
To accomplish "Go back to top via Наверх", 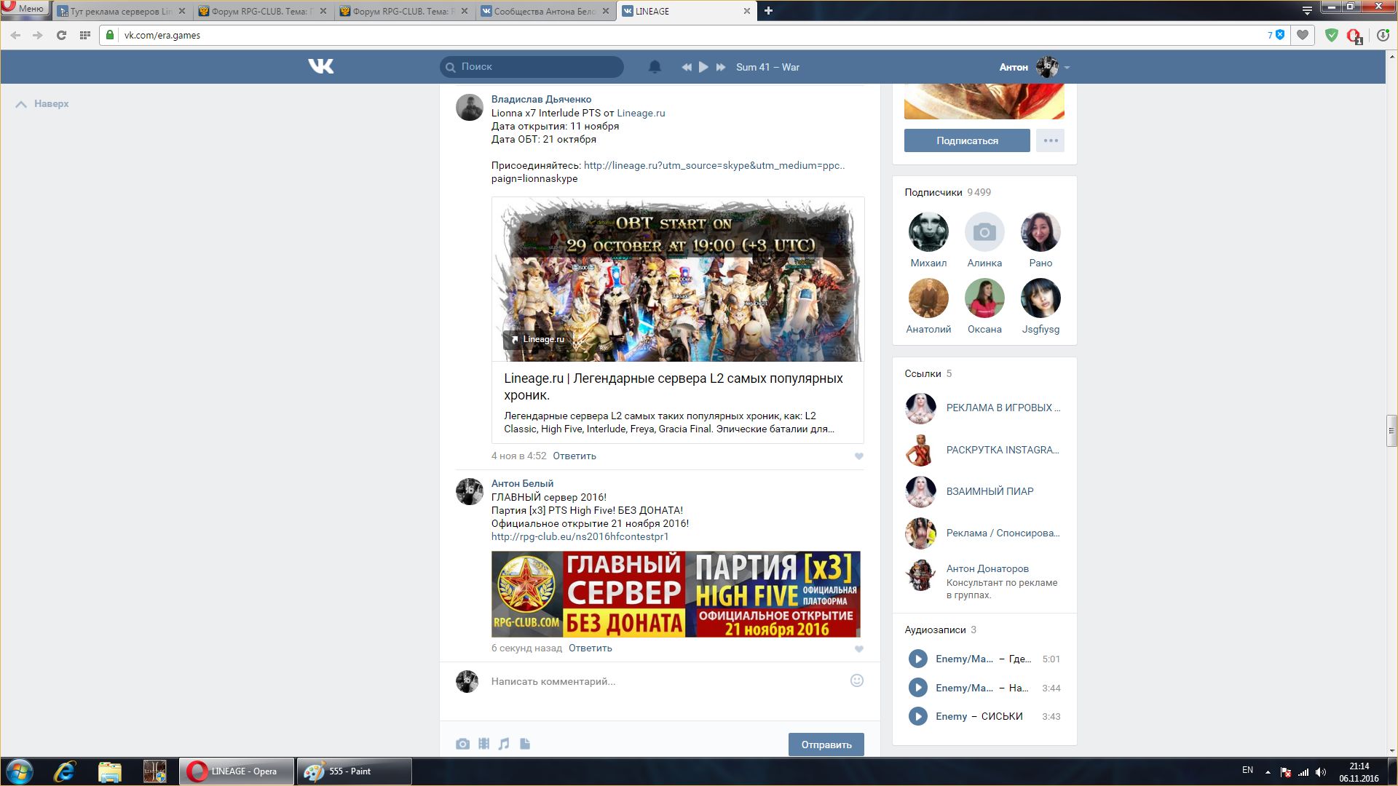I will point(42,103).
